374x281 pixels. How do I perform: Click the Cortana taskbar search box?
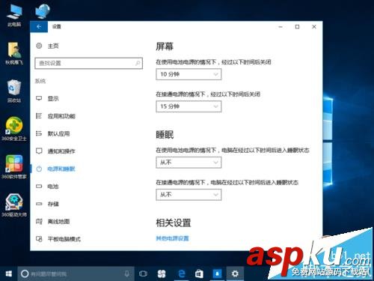point(76,274)
